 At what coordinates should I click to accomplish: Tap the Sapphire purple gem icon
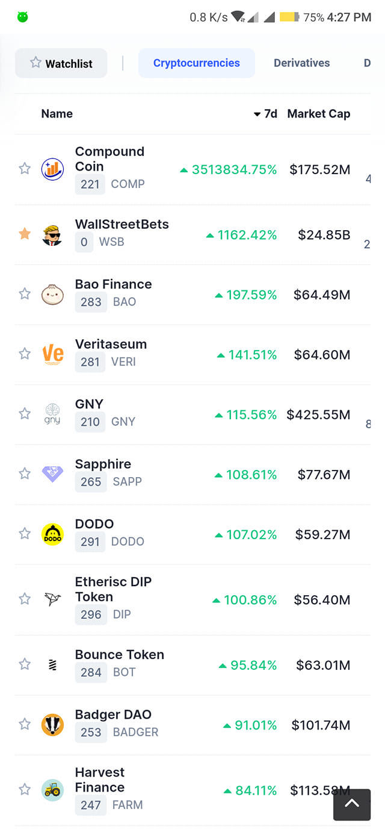[x=52, y=474]
